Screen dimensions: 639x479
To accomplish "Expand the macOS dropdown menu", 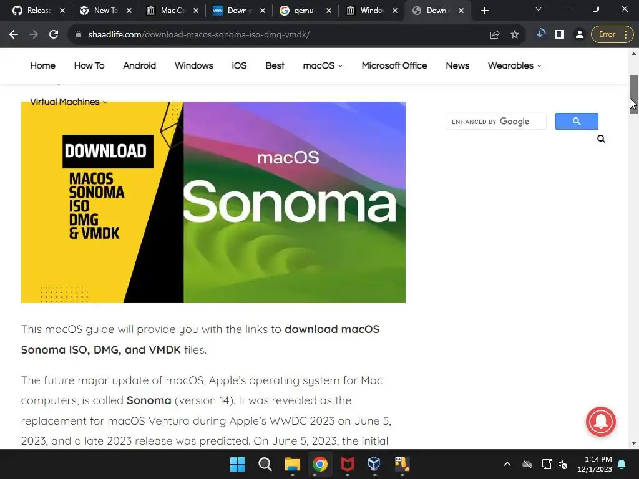I will [323, 65].
